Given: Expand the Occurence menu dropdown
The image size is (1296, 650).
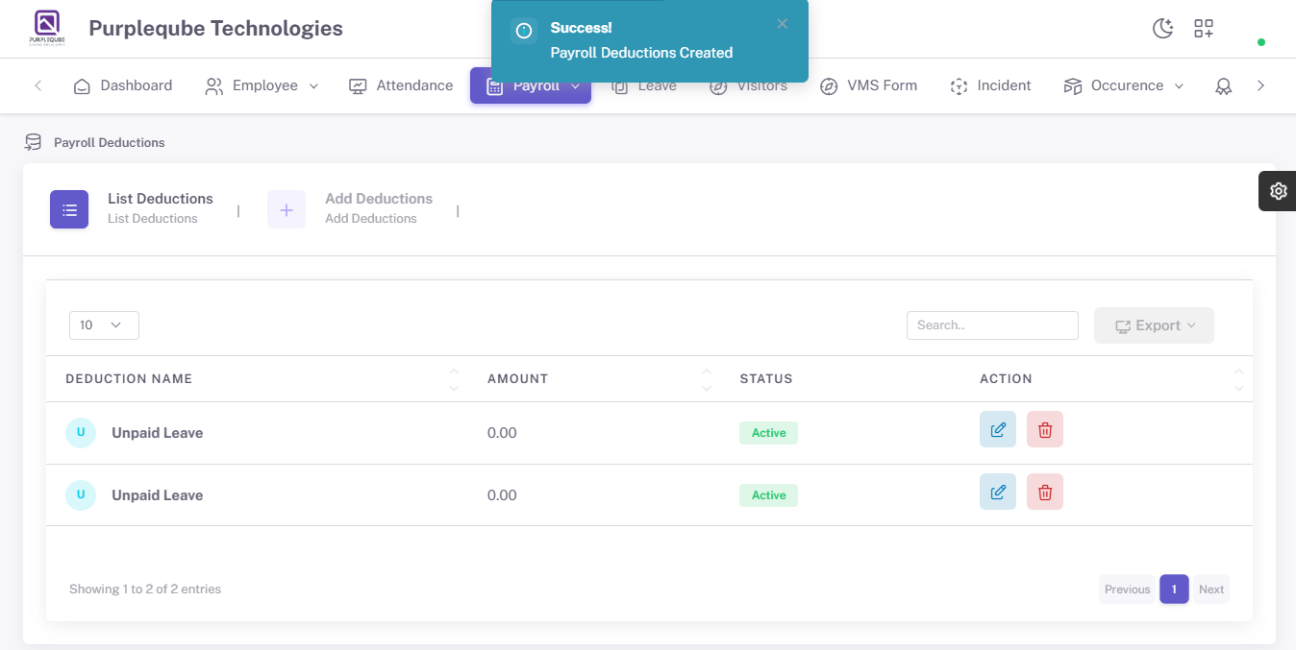Looking at the screenshot, I should point(1124,85).
